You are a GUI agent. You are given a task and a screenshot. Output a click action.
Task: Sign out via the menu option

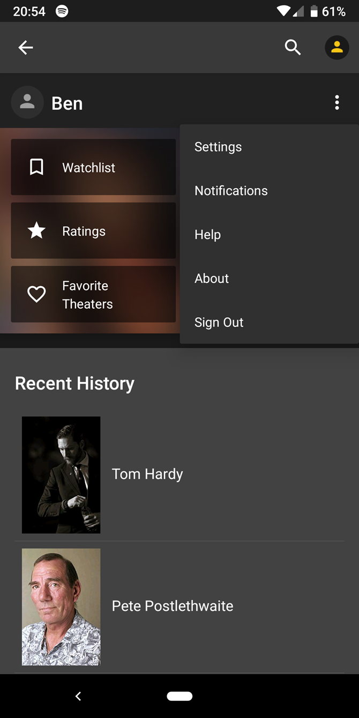tap(219, 322)
